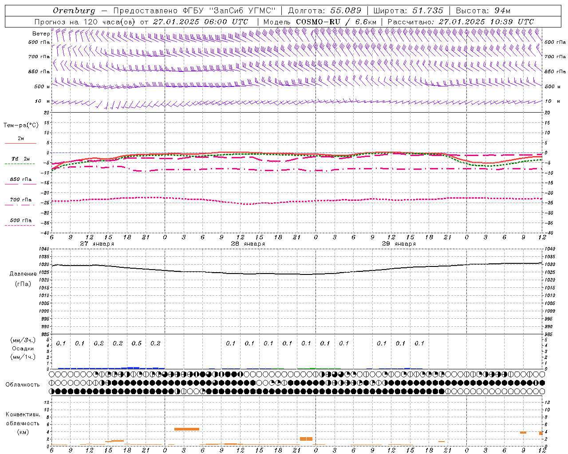Click the long orange convective bar at 4-5 km

coord(187,429)
